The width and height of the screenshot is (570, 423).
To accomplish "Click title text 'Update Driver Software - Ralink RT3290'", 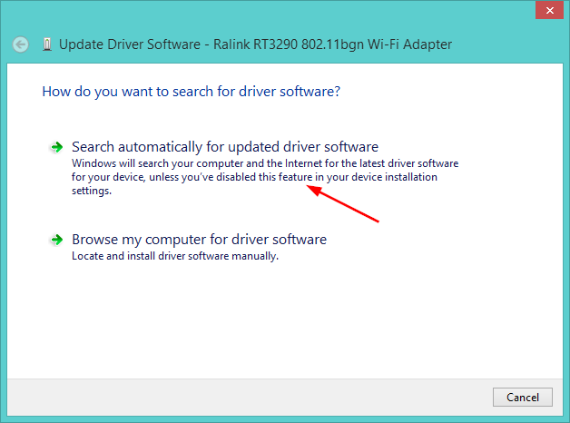I will (x=180, y=44).
